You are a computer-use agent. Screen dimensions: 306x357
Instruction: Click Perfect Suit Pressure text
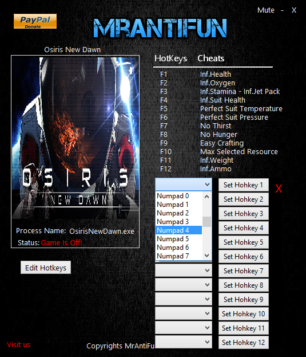point(234,117)
